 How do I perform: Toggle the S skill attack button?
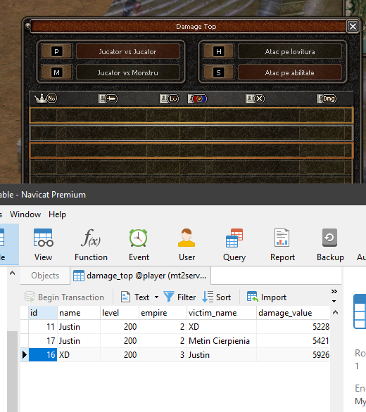tap(219, 72)
